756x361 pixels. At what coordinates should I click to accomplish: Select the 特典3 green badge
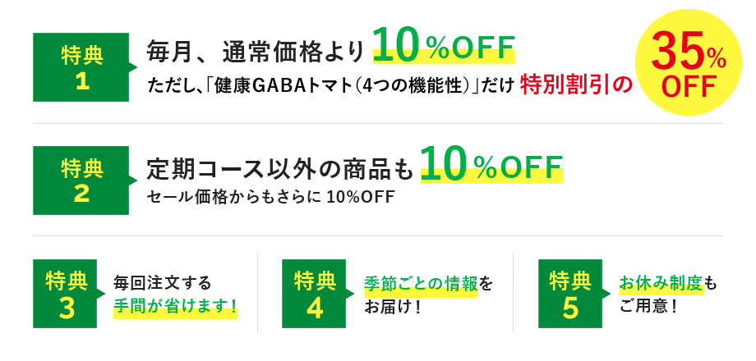67,293
